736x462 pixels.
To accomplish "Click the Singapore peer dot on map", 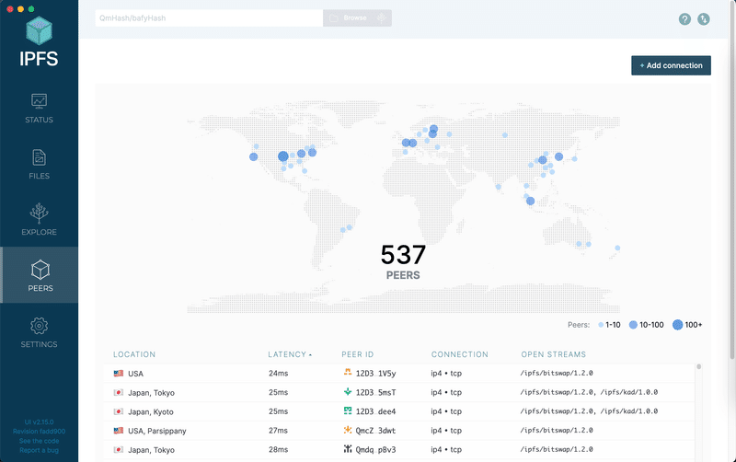I will tap(531, 201).
